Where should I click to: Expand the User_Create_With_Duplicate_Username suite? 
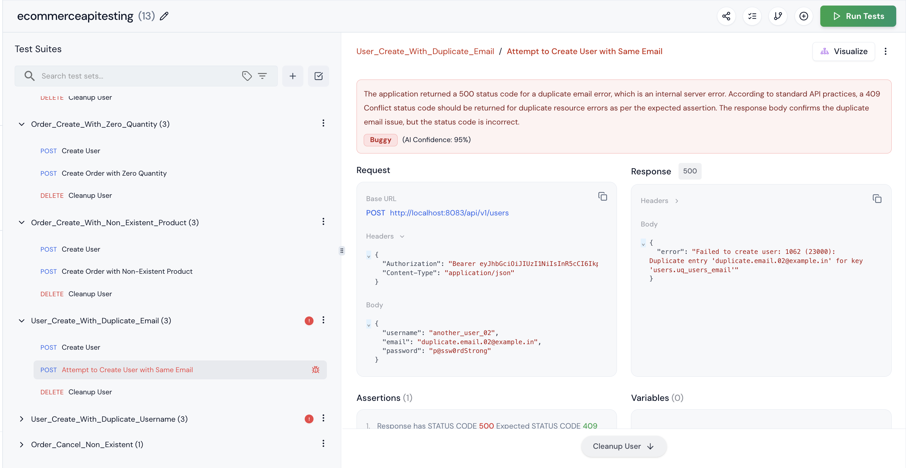click(x=22, y=419)
